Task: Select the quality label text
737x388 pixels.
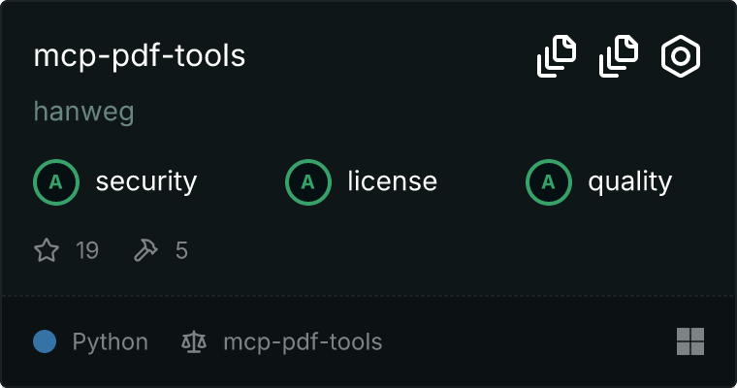Action: pos(630,182)
